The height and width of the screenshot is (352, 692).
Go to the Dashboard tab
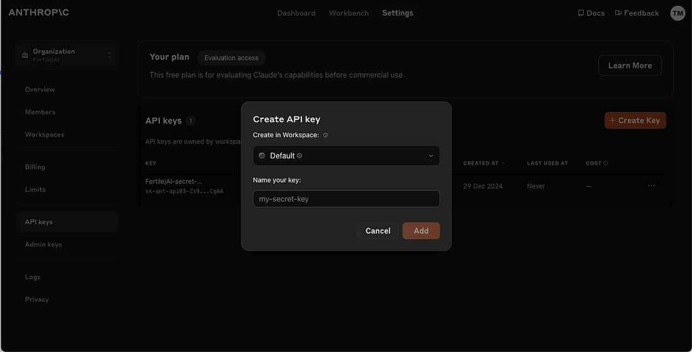296,13
